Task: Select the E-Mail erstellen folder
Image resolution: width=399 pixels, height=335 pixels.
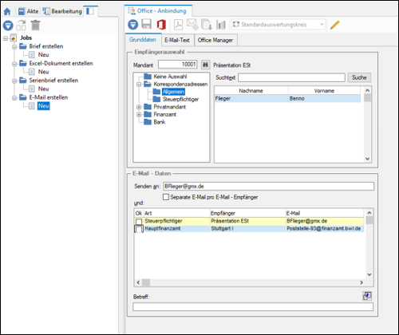Action: pyautogui.click(x=49, y=97)
